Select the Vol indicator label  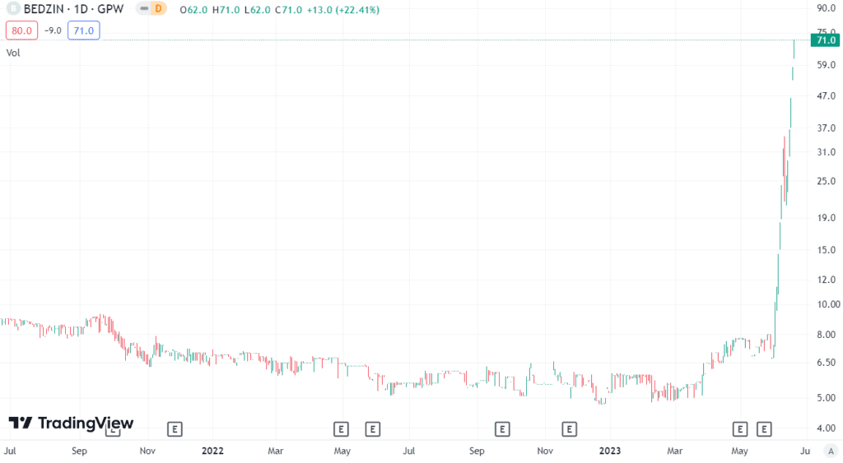coord(13,53)
